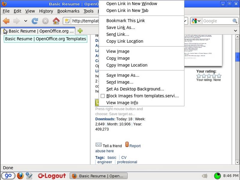Open the text editor notepad icon in taskbar

coord(29,176)
